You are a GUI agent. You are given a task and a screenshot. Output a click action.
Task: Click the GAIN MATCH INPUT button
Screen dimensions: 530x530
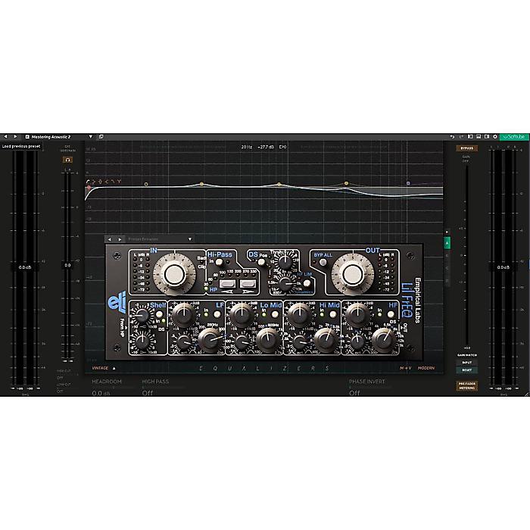pos(467,363)
